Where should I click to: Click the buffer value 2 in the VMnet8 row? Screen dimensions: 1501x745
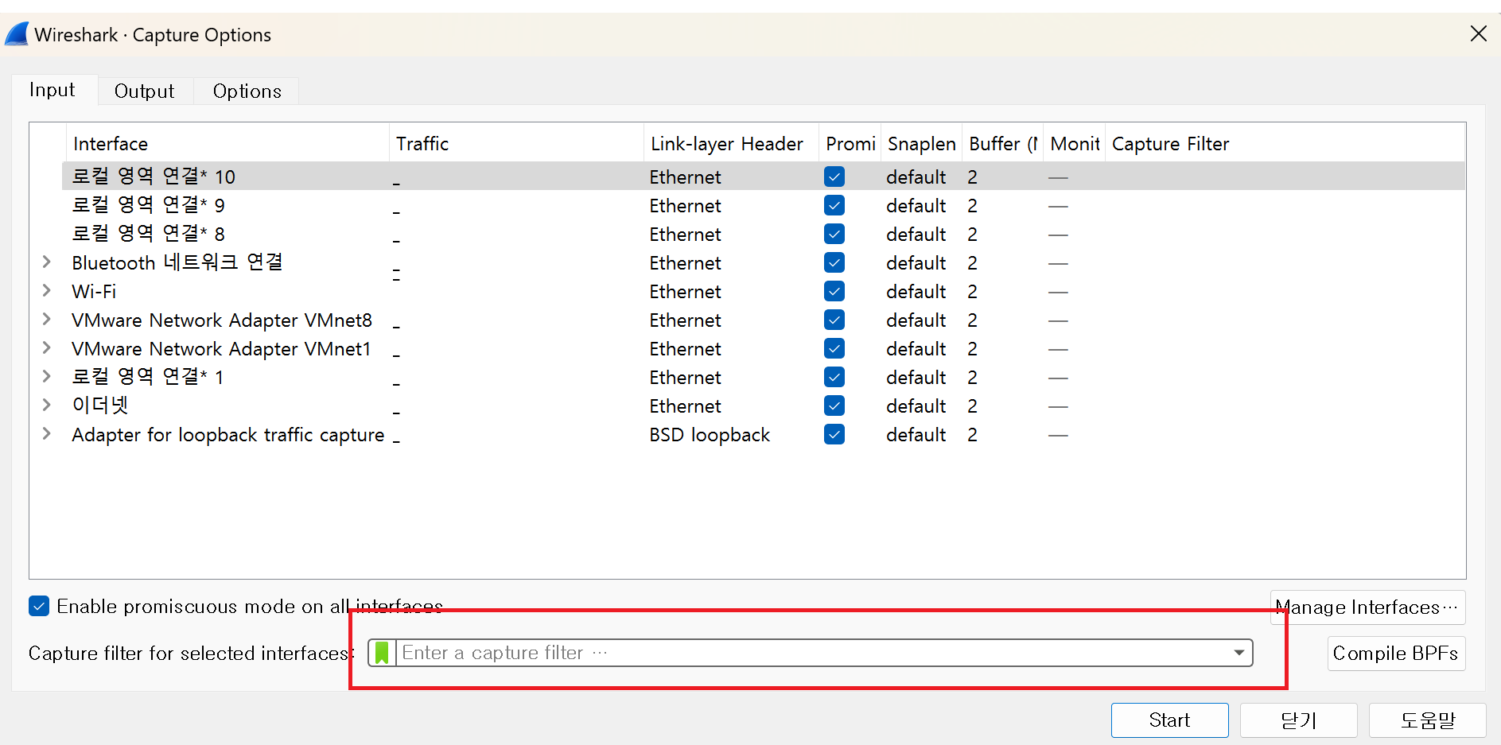coord(972,320)
